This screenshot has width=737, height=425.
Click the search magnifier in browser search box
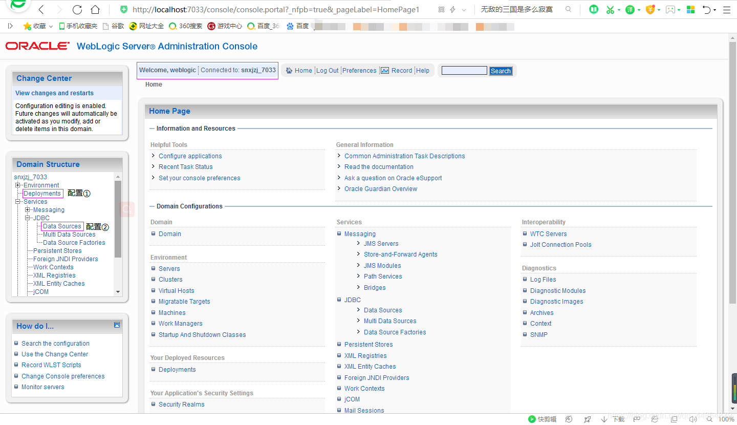coord(569,10)
